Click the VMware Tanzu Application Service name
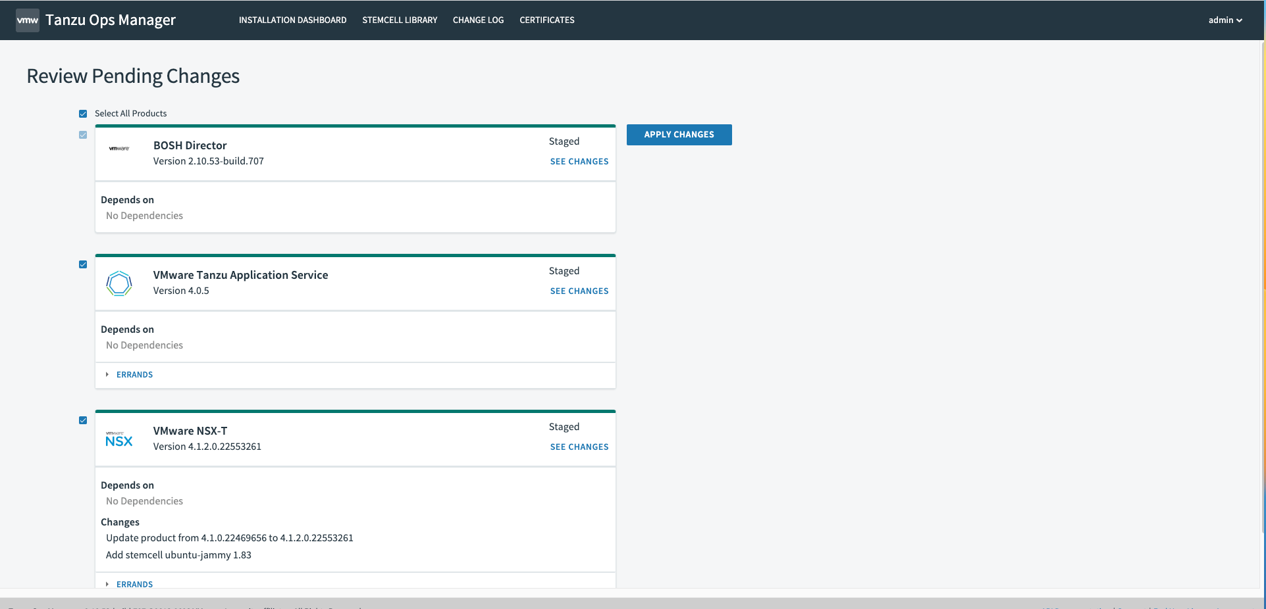 [x=240, y=275]
